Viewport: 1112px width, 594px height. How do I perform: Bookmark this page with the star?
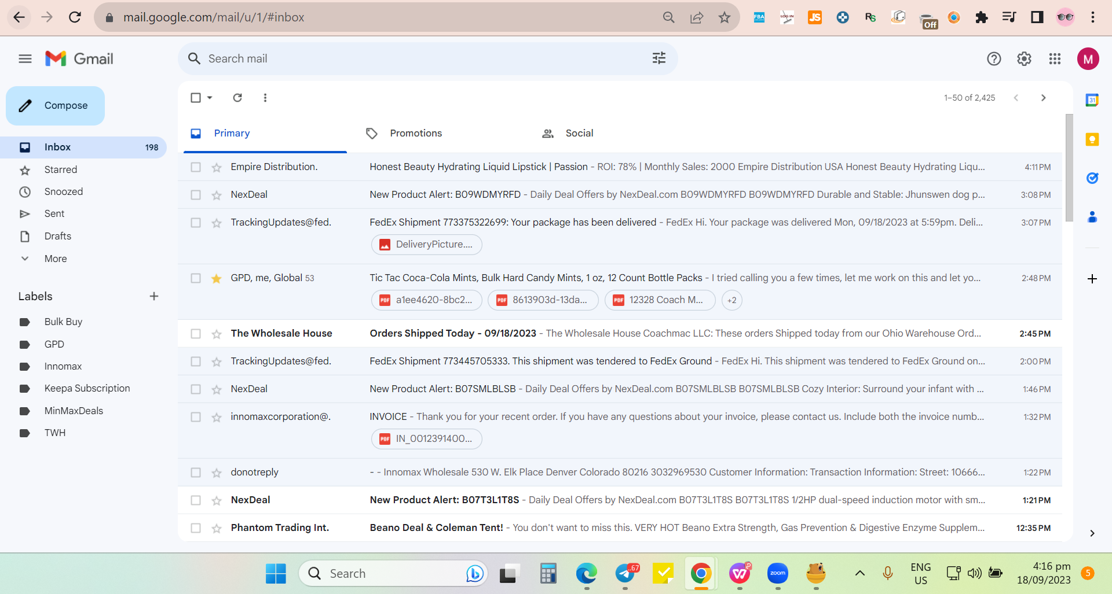[725, 17]
